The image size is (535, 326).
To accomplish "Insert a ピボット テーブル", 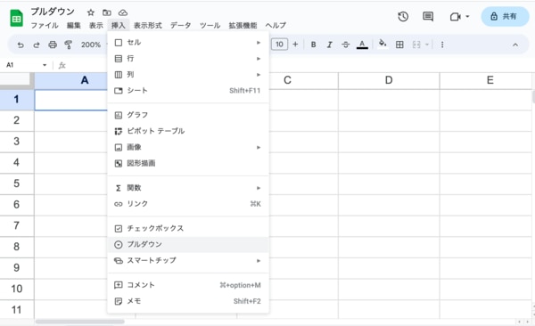I will (x=188, y=131).
